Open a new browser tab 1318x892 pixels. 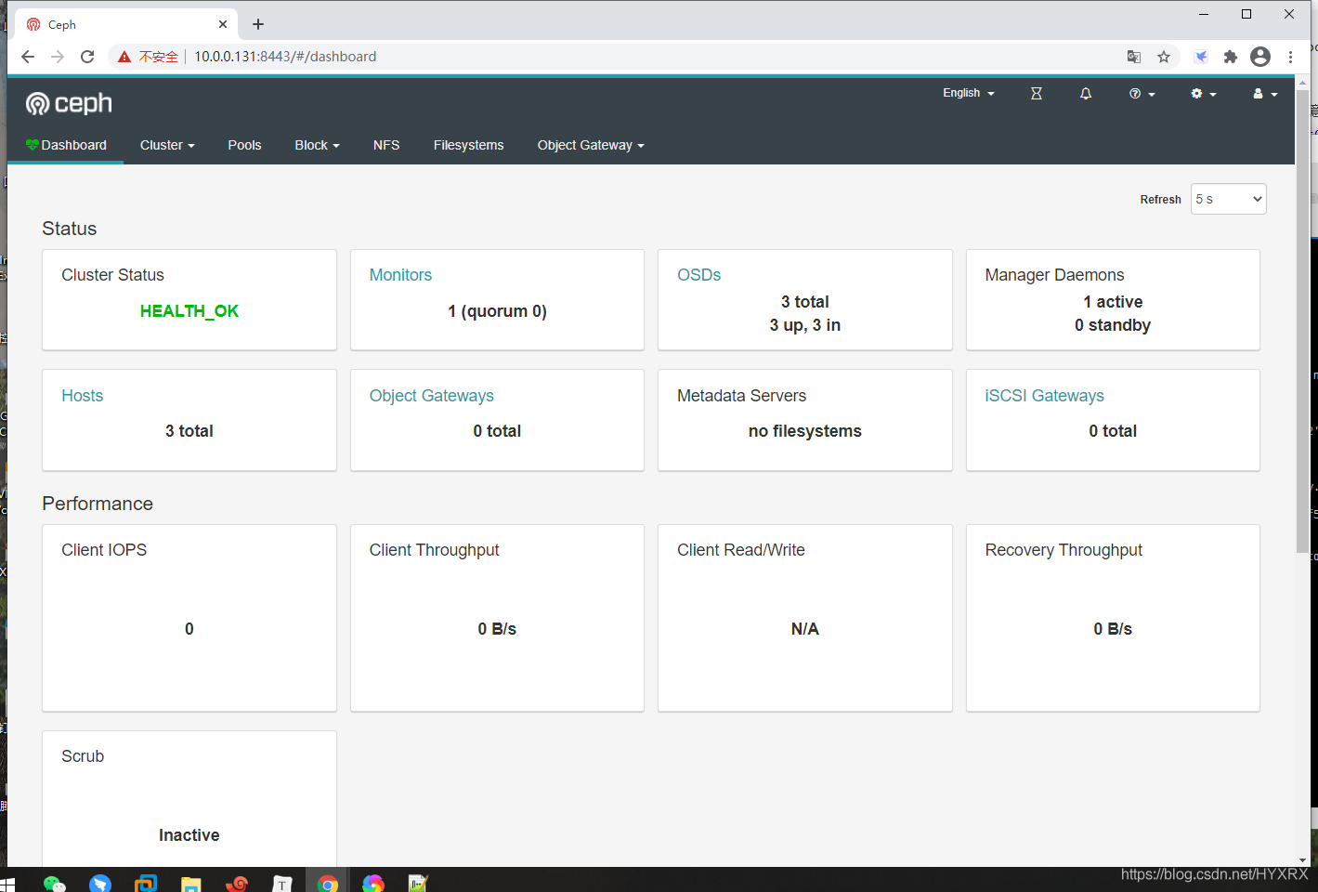pos(258,24)
